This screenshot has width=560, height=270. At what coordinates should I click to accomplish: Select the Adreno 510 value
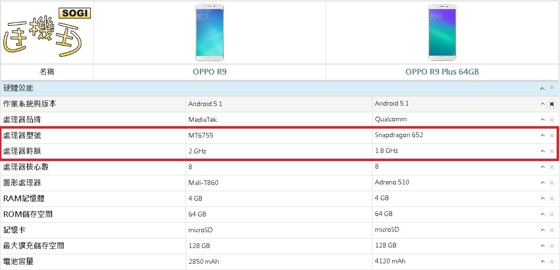392,182
